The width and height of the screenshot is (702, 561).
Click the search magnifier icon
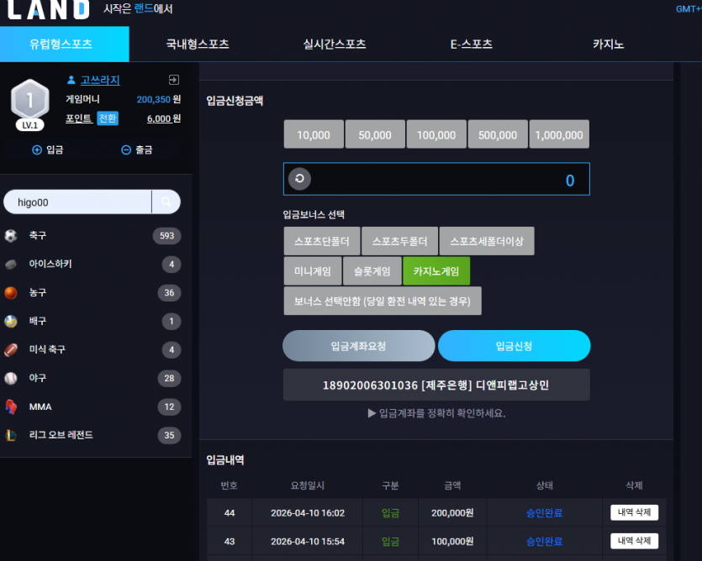pos(166,202)
